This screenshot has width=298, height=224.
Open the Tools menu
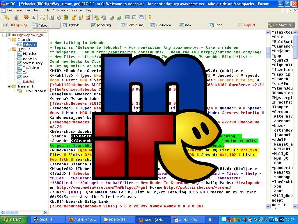(x=46, y=10)
